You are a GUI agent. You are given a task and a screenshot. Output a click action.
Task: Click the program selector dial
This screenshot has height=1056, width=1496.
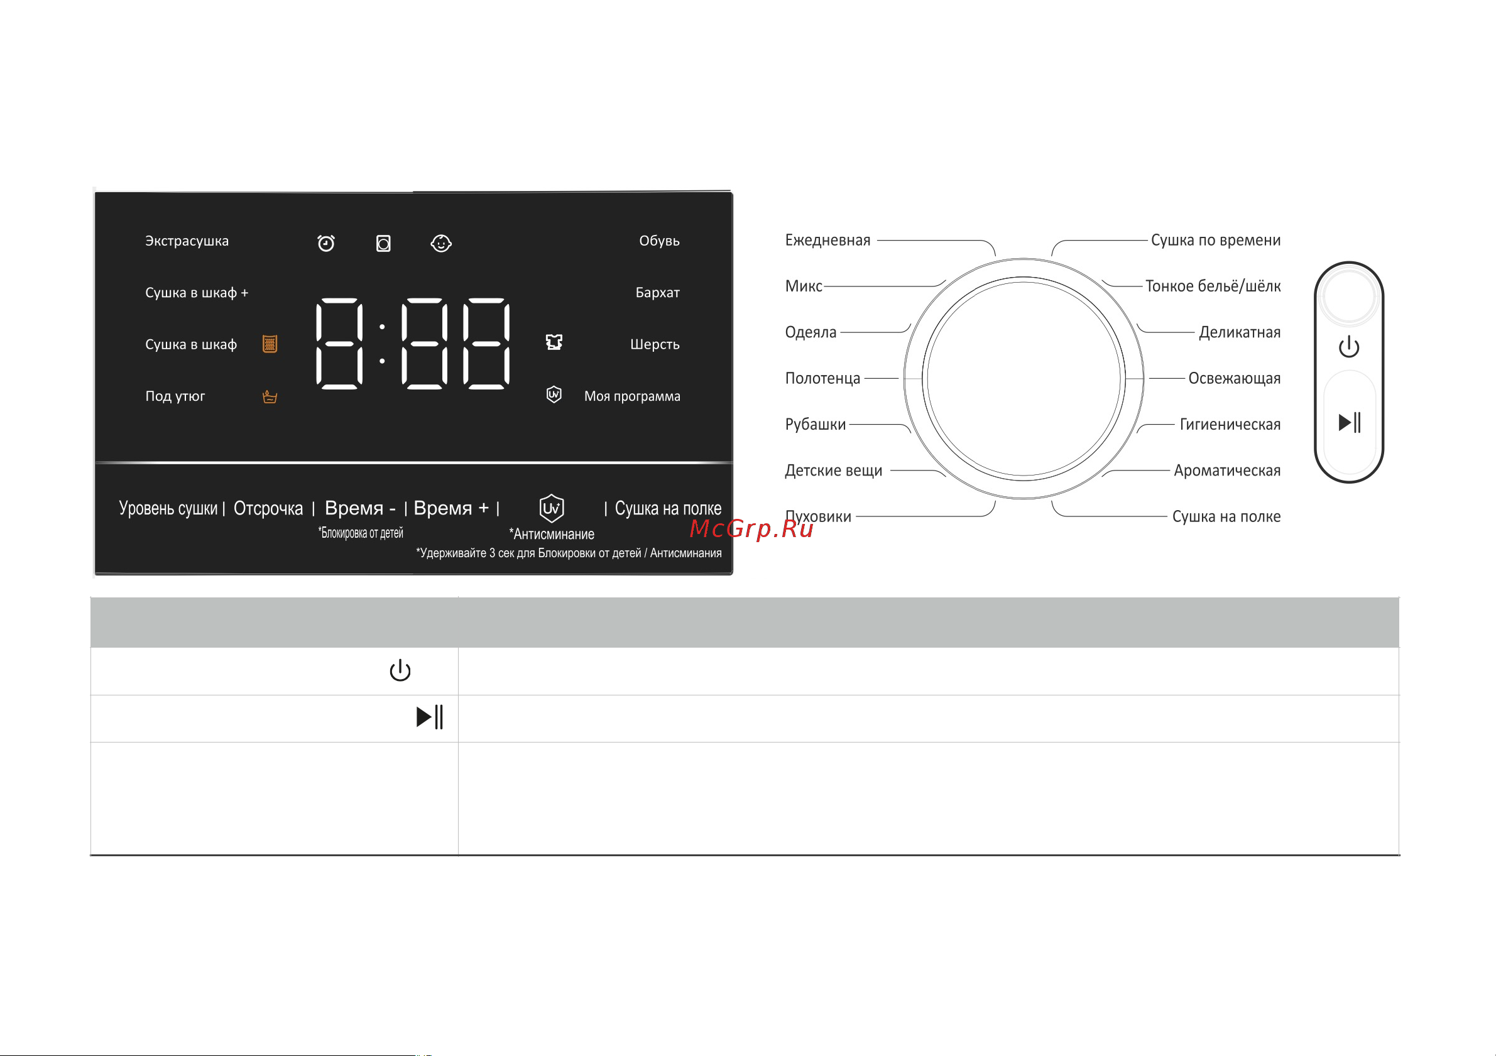coord(1023,379)
